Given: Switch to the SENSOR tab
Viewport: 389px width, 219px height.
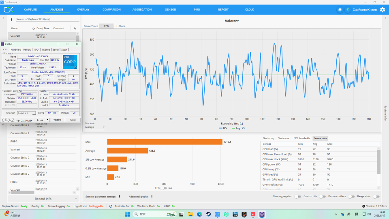Looking at the screenshot, I should [x=171, y=10].
